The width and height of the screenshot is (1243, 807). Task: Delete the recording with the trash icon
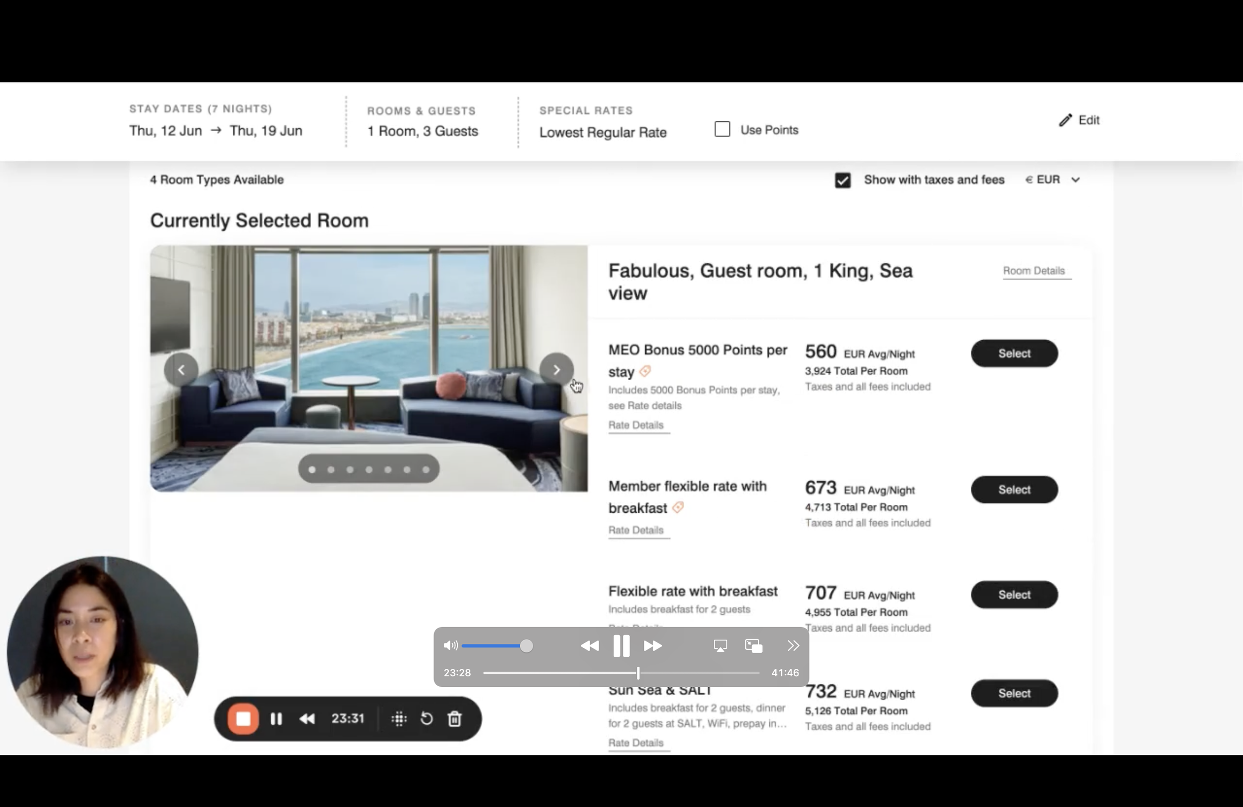pos(455,719)
